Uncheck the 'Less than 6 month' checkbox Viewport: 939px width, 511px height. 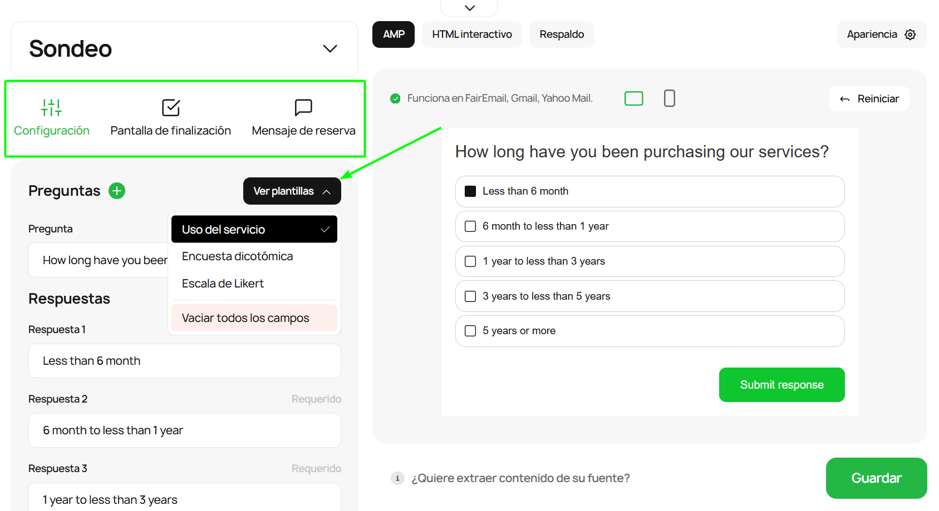pyautogui.click(x=470, y=191)
